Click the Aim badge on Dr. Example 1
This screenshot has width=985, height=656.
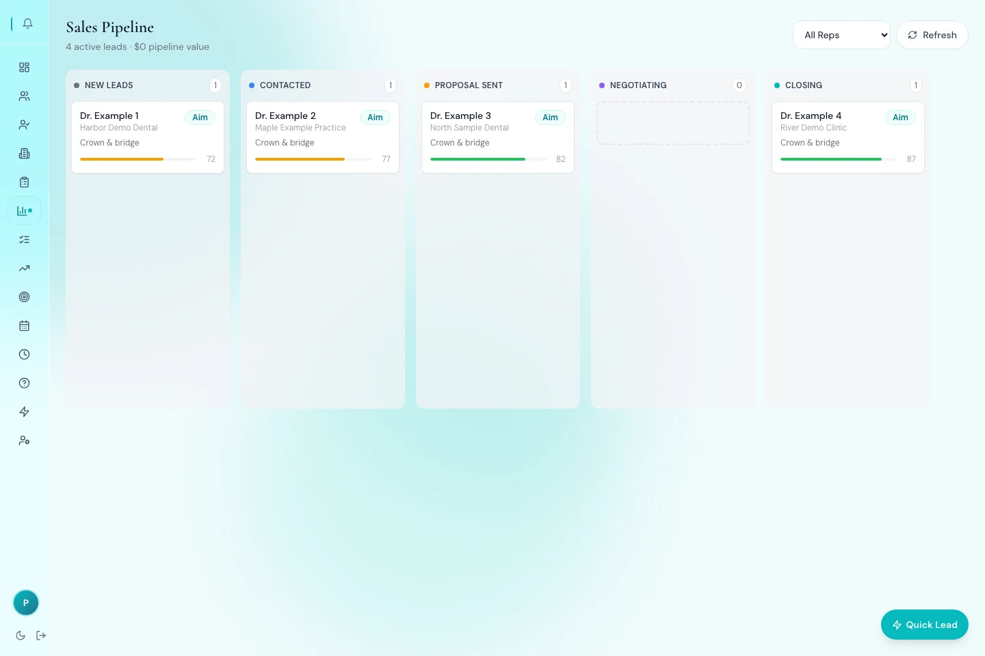[x=200, y=118]
